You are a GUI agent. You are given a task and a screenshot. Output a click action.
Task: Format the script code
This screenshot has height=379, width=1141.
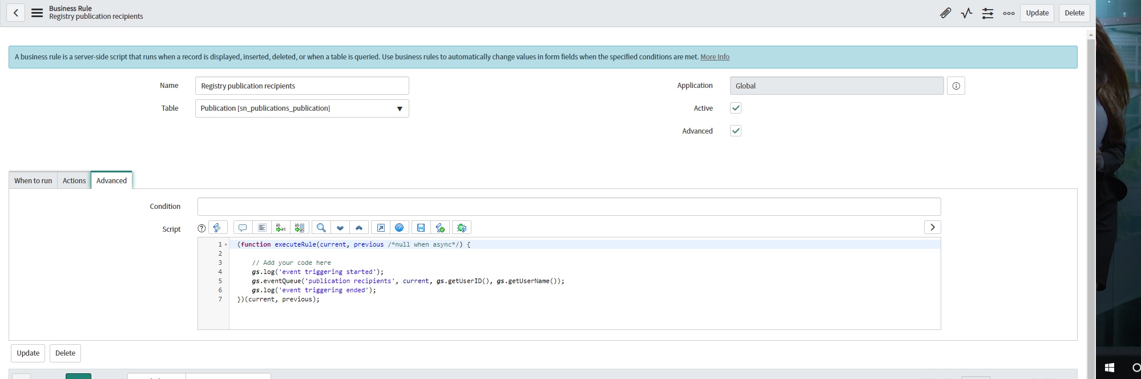262,228
